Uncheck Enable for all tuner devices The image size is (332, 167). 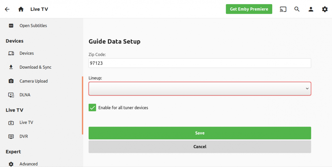(x=92, y=108)
